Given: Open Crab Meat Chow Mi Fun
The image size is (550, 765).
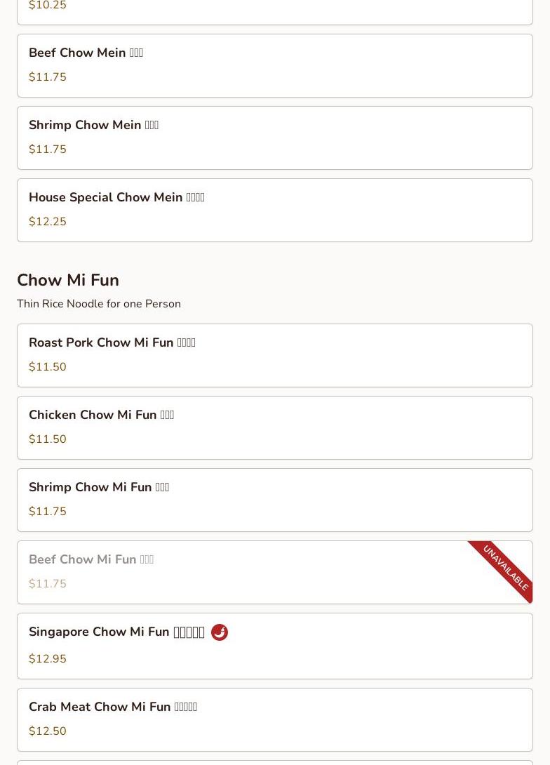Looking at the screenshot, I should 274,719.
